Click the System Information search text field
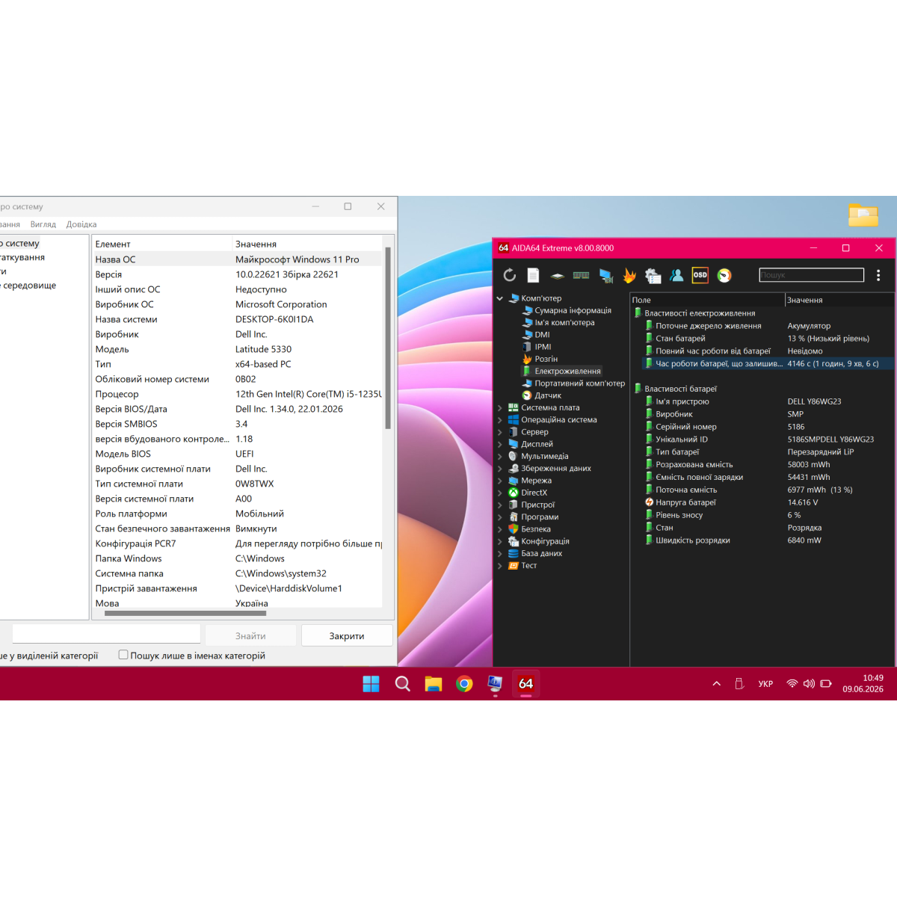897x897 pixels. (106, 635)
